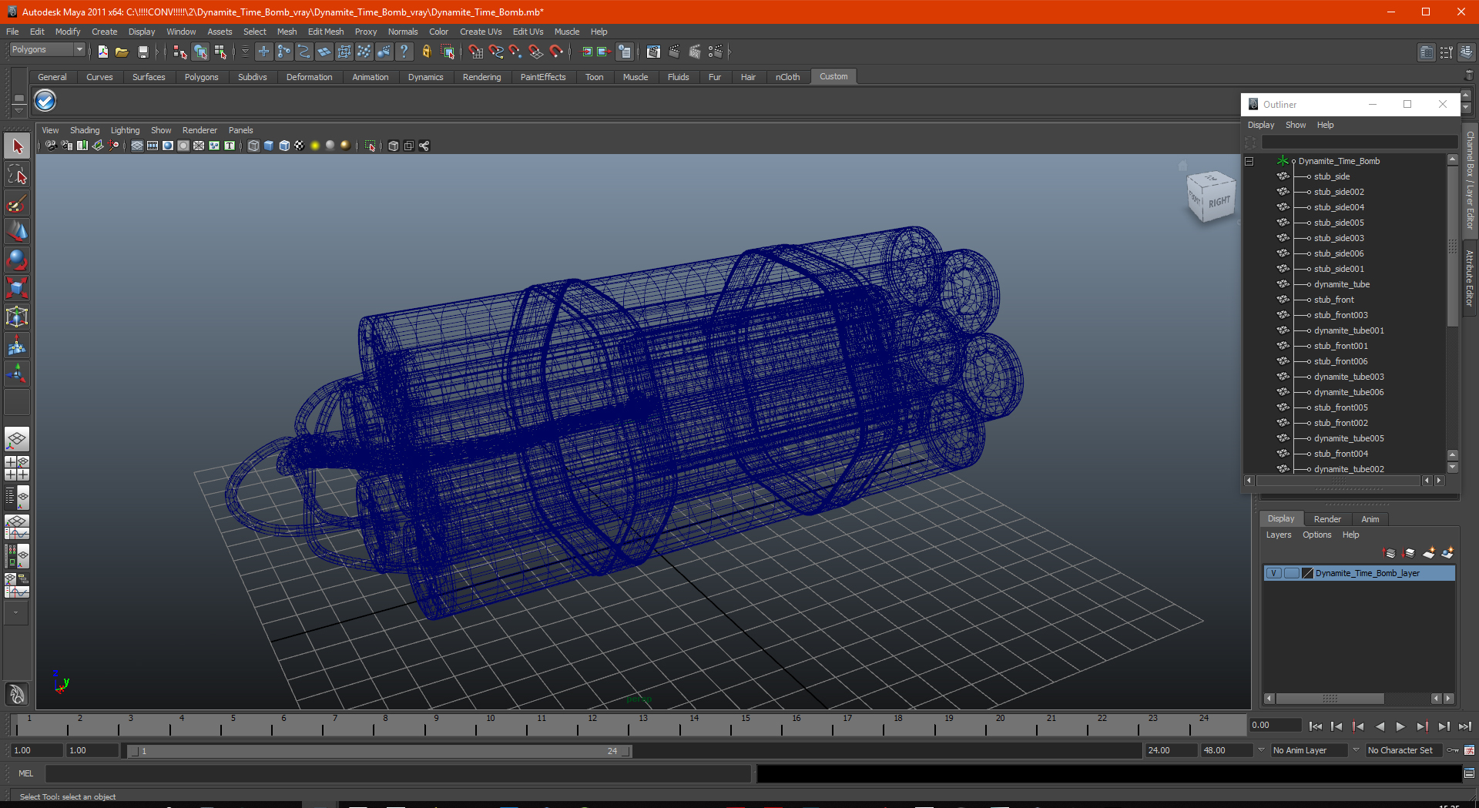Click Outliner vertical scrollbar thumb
Viewport: 1479px width, 808px height.
(x=1452, y=246)
